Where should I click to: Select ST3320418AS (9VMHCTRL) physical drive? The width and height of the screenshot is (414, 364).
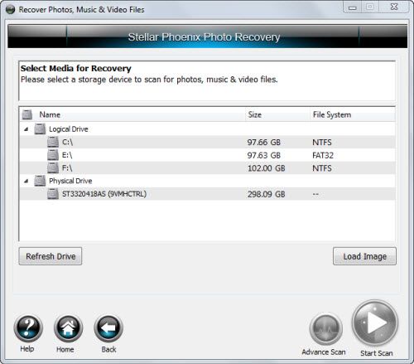207,194
